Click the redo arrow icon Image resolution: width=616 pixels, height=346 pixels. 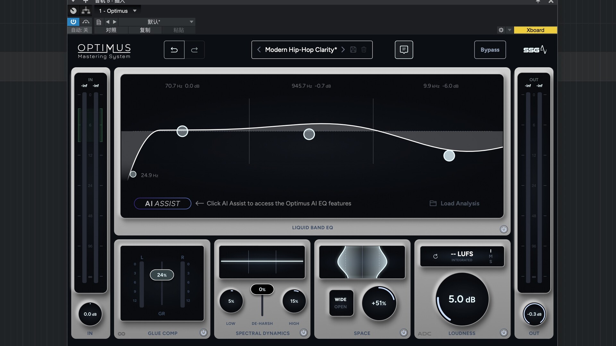pos(194,50)
